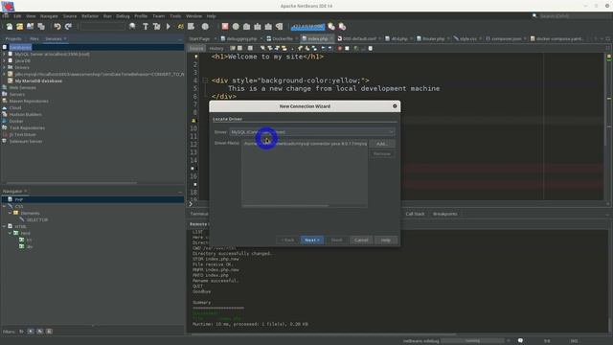613x345 pixels.
Task: Select the div element in Navigator
Action: (30, 246)
